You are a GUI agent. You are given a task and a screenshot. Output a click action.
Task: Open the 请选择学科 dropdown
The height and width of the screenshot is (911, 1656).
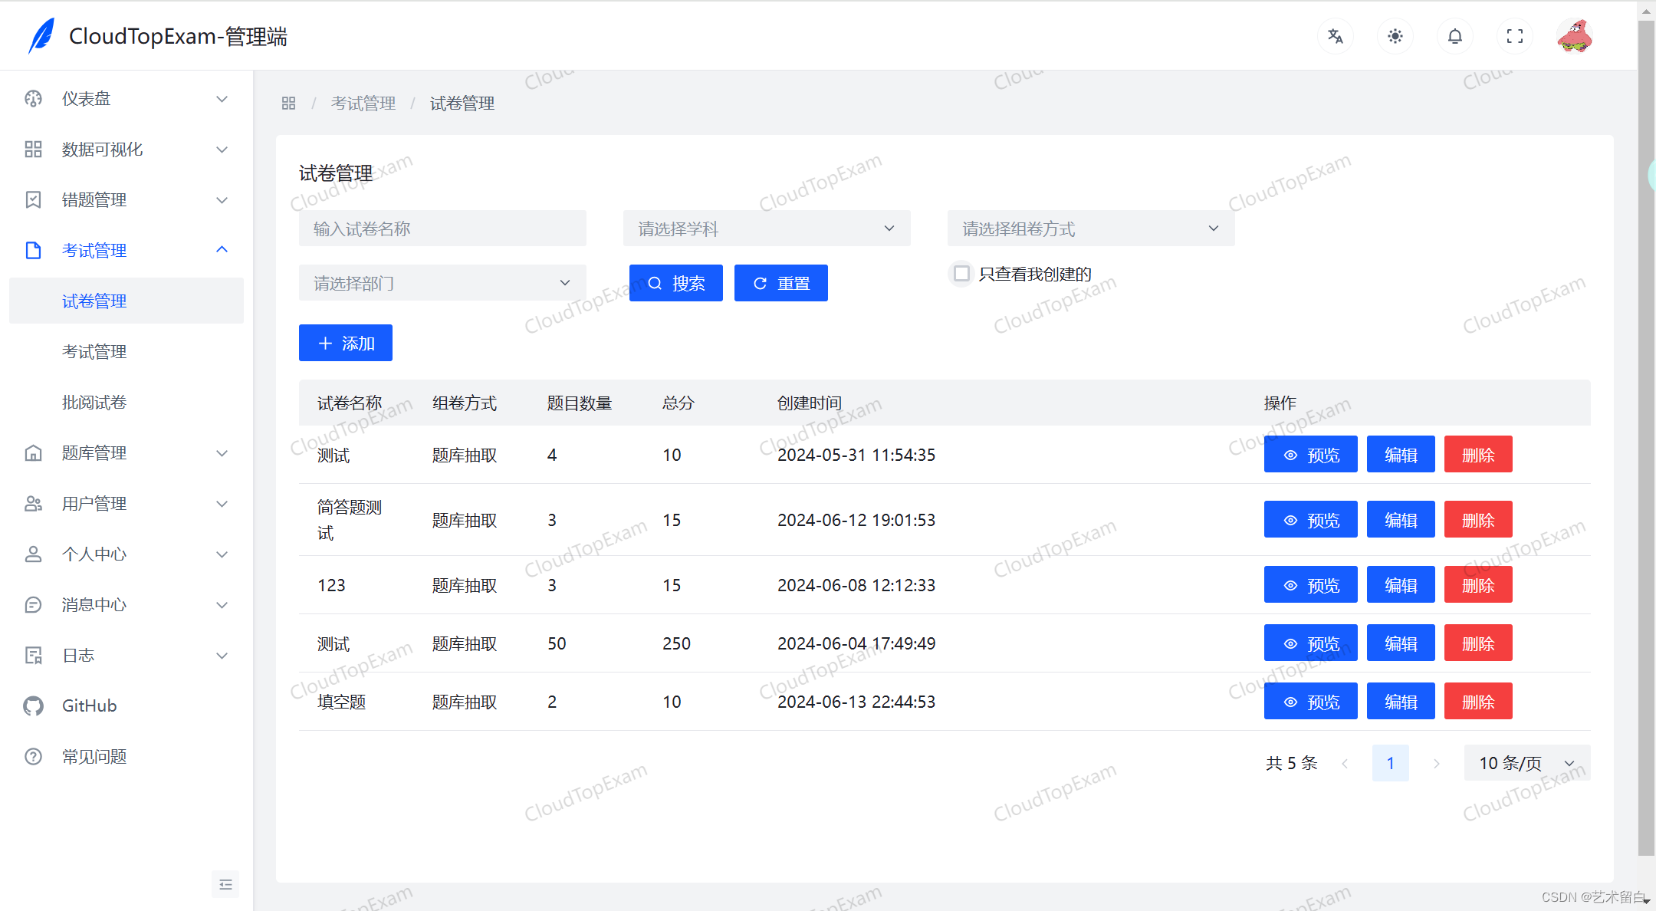click(765, 228)
